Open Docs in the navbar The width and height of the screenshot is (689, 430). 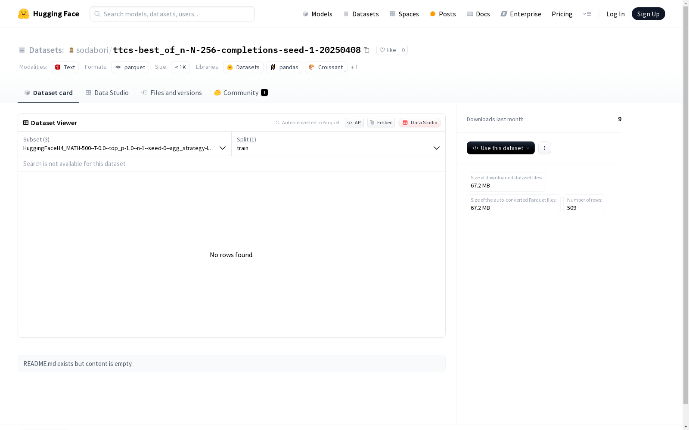[x=478, y=14]
